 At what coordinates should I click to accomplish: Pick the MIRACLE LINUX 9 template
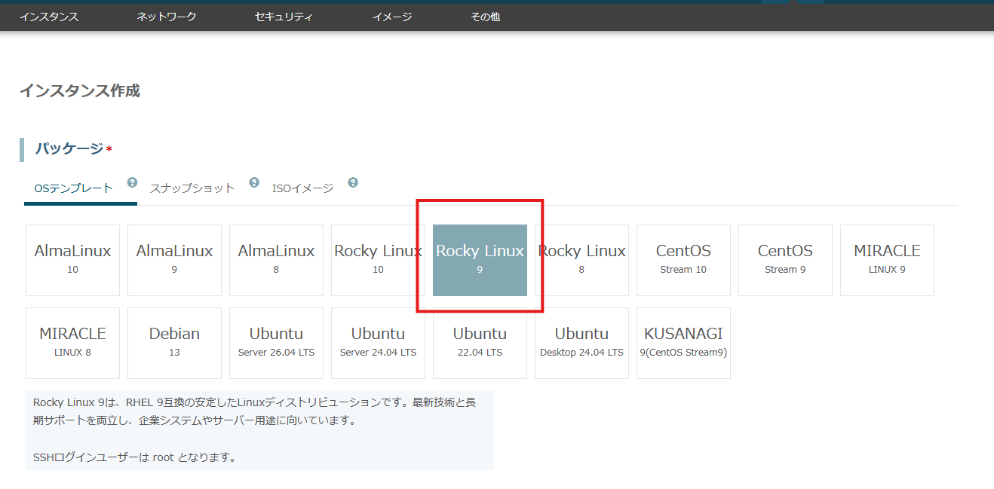pos(887,260)
